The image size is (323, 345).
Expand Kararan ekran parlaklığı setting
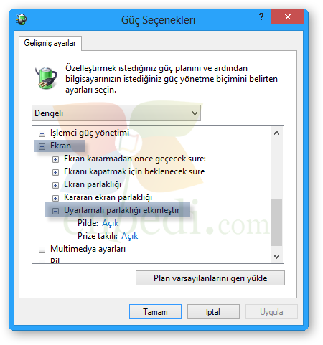click(55, 198)
